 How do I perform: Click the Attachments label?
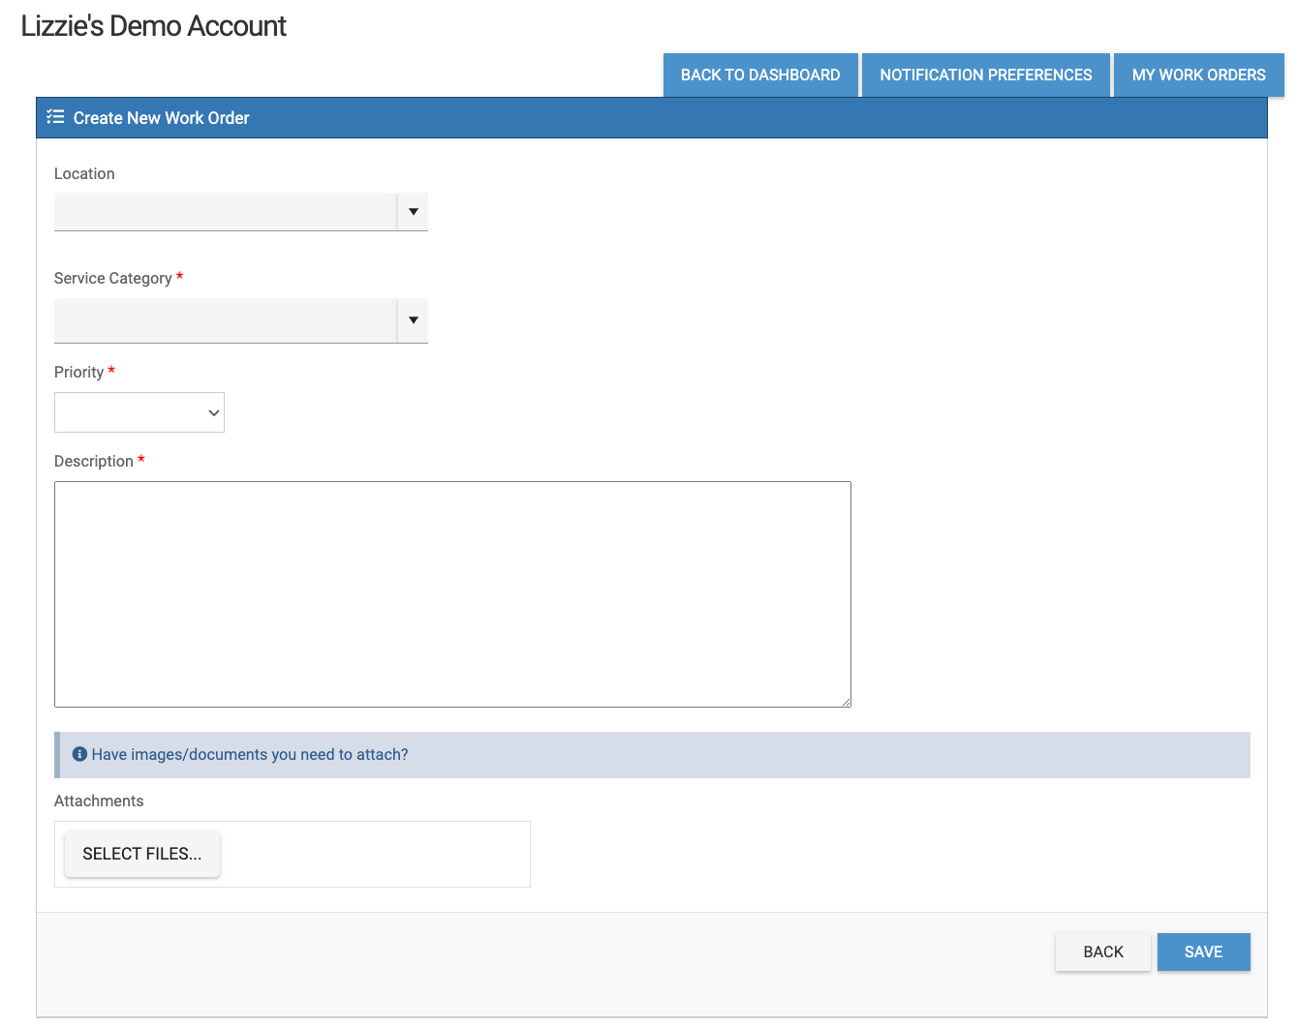click(x=99, y=800)
